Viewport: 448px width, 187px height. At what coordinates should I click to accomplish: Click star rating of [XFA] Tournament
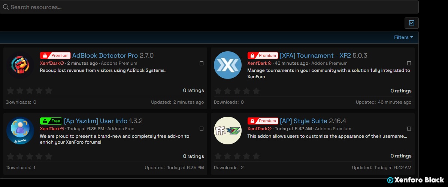[x=237, y=91]
